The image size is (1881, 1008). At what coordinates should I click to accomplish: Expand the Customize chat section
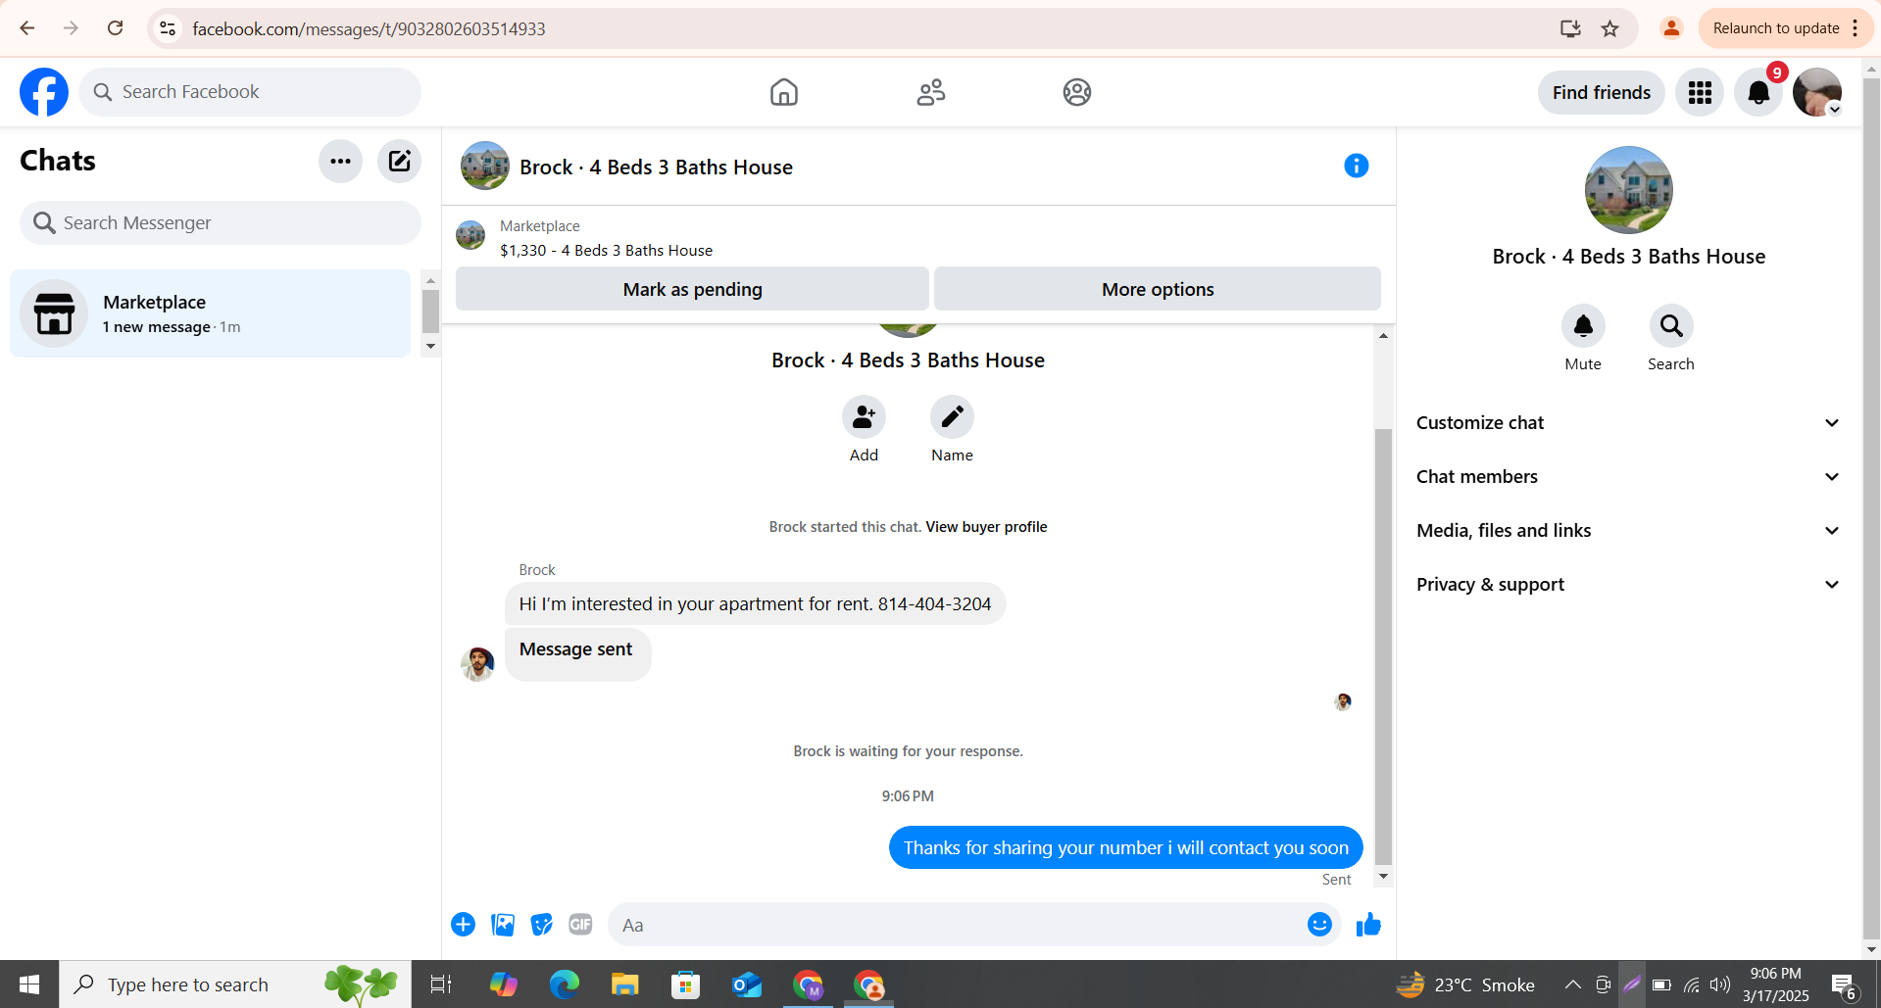(1629, 423)
